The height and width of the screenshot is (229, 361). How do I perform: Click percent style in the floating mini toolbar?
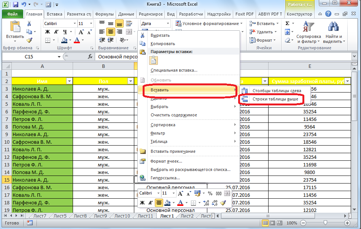click(x=210, y=193)
